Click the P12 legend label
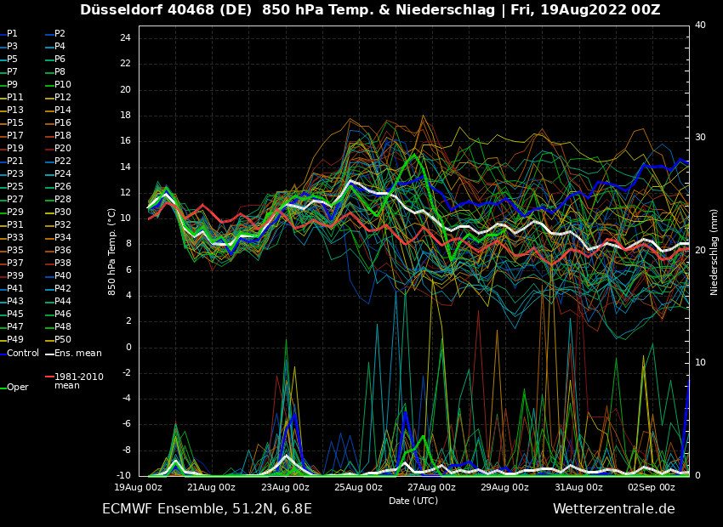 62,98
